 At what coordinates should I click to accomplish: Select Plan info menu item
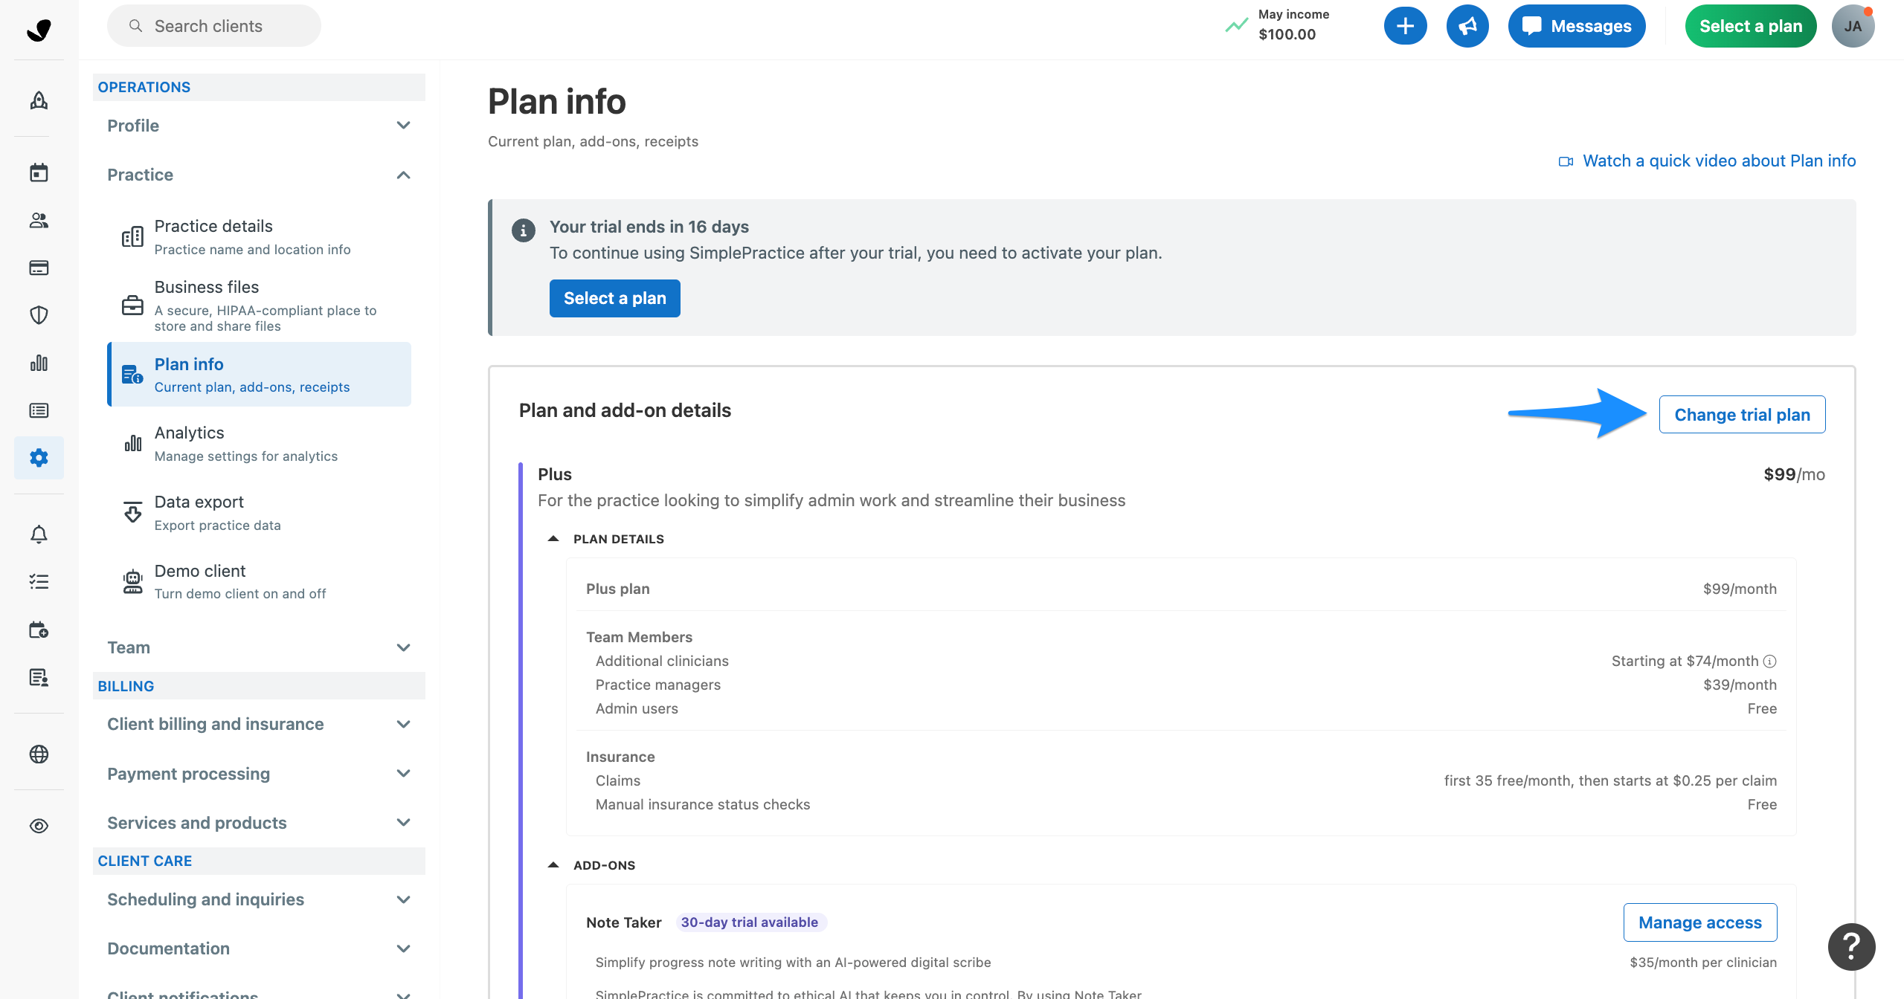[259, 375]
